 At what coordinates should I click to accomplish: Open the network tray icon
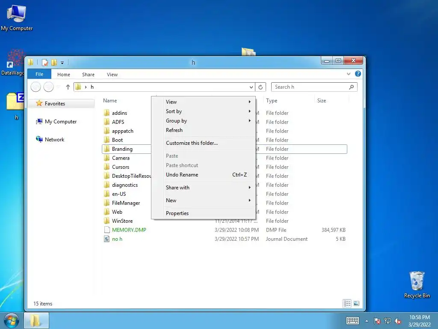tap(388, 321)
